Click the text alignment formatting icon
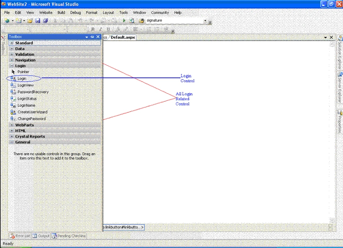Image resolution: width=343 pixels, height=248 pixels. [x=135, y=29]
